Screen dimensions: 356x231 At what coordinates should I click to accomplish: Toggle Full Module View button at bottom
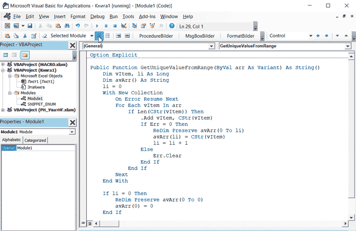pyautogui.click(x=90, y=224)
